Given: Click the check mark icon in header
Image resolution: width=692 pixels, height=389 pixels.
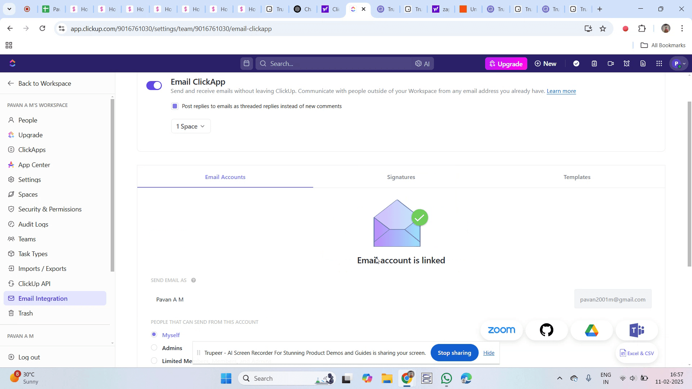Looking at the screenshot, I should 576,64.
